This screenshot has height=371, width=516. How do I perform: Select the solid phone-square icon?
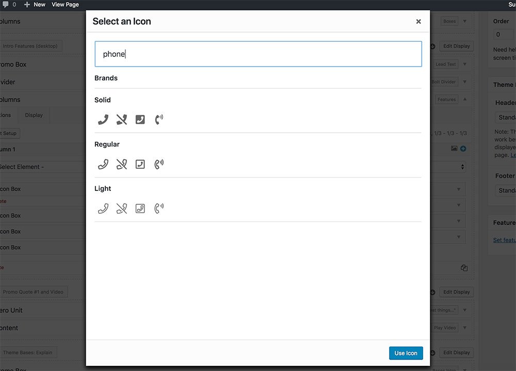click(x=140, y=120)
